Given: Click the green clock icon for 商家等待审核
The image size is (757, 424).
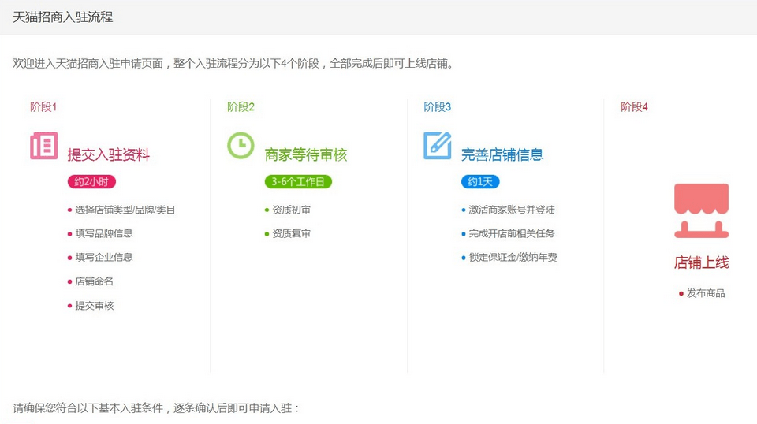Looking at the screenshot, I should [241, 145].
